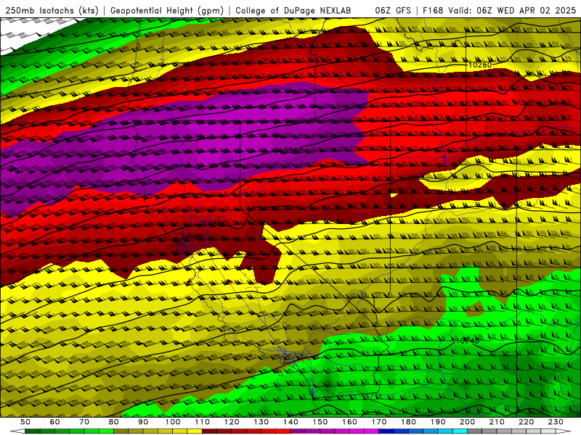Image resolution: width=581 pixels, height=435 pixels.
Task: Click the 150 value on the color scale
Action: click(x=320, y=422)
